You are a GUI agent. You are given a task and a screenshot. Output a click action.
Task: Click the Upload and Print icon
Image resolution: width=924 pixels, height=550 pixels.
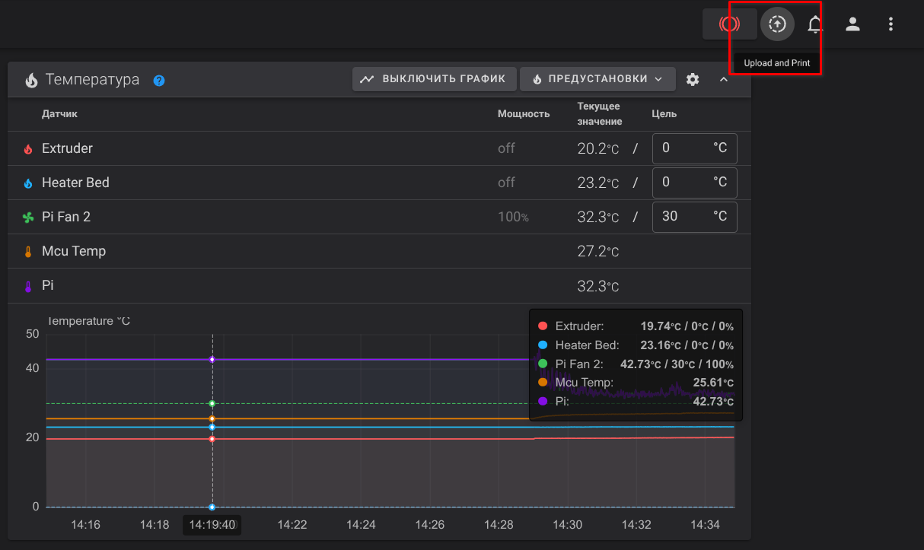pos(776,24)
